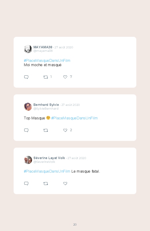
Task: Open Bernhard Sylvie's avatar
Action: (x=28, y=107)
